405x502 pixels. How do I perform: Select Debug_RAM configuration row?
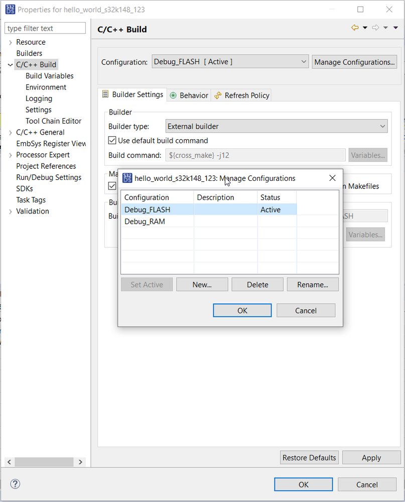click(209, 222)
